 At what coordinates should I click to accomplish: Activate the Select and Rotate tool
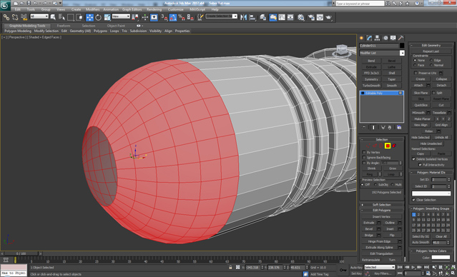98,17
